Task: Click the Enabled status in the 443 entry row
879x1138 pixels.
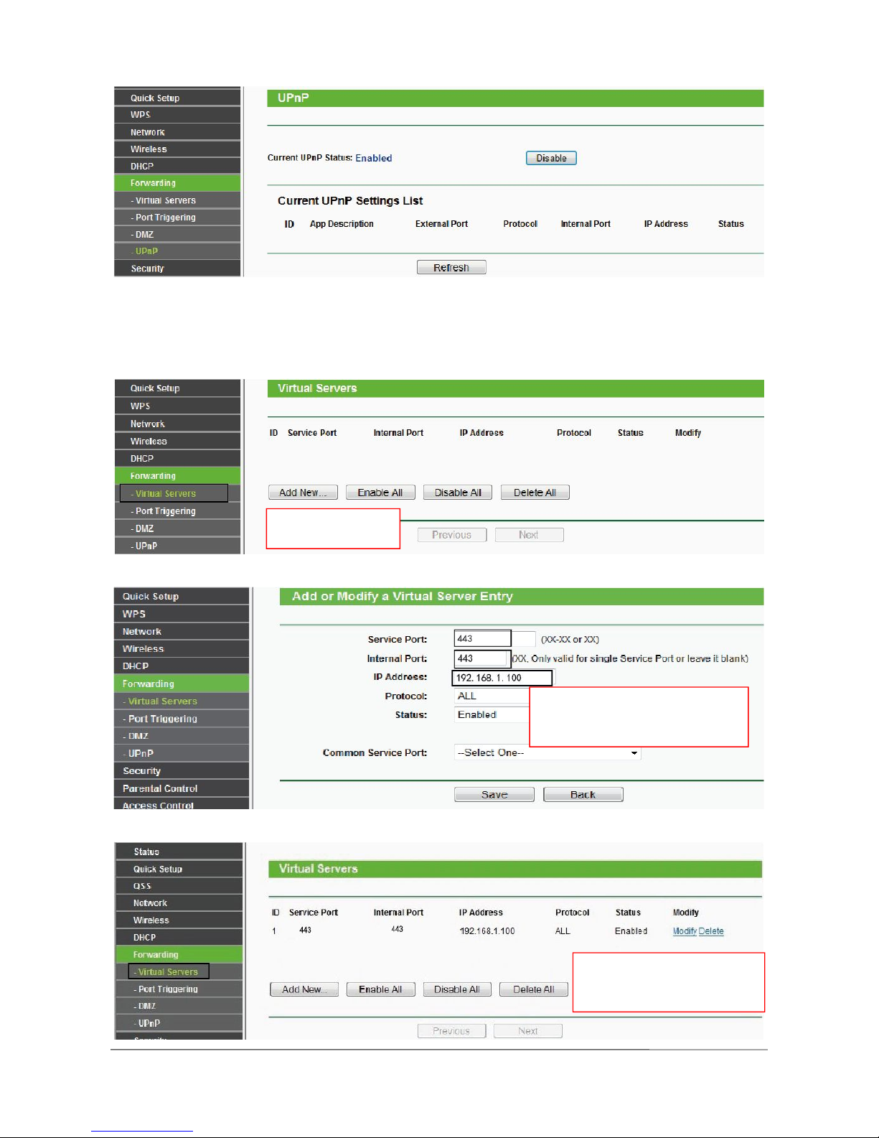Action: point(631,931)
